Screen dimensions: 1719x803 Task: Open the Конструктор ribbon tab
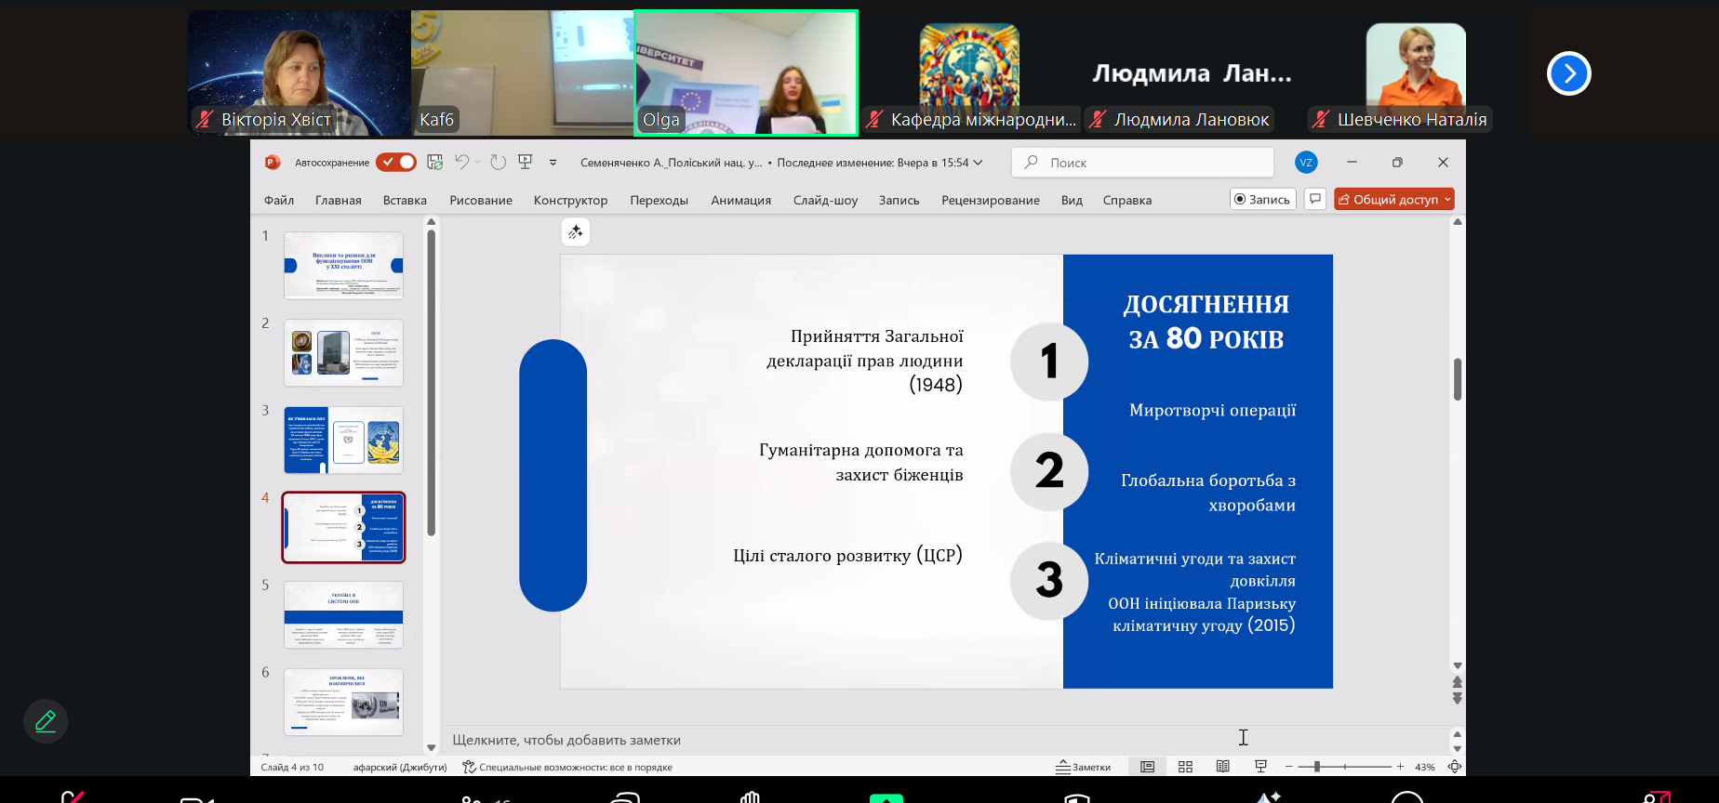point(570,200)
